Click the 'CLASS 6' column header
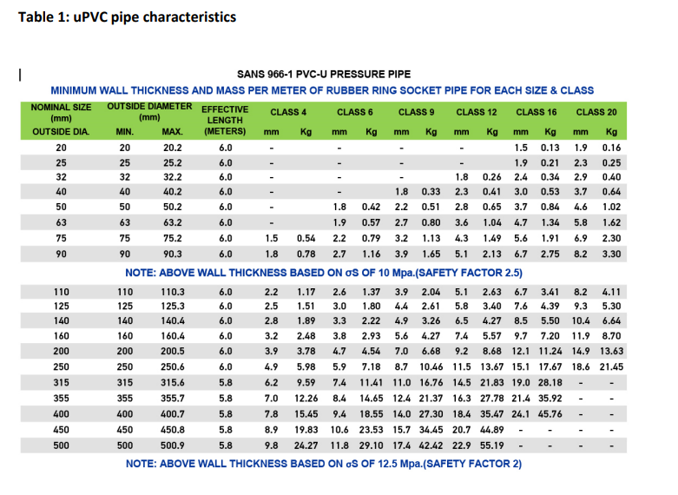 pos(354,112)
